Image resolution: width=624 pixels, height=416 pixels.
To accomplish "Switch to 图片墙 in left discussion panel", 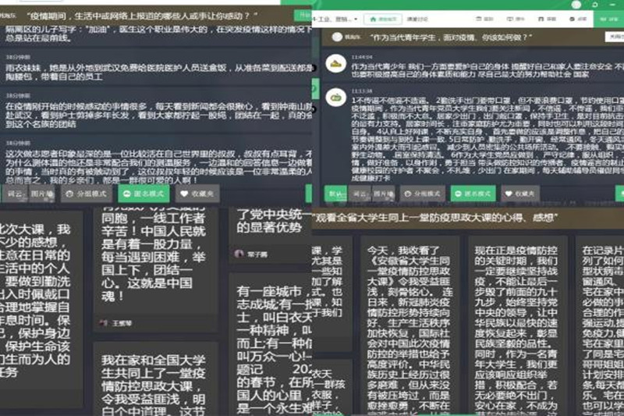I will (x=42, y=194).
